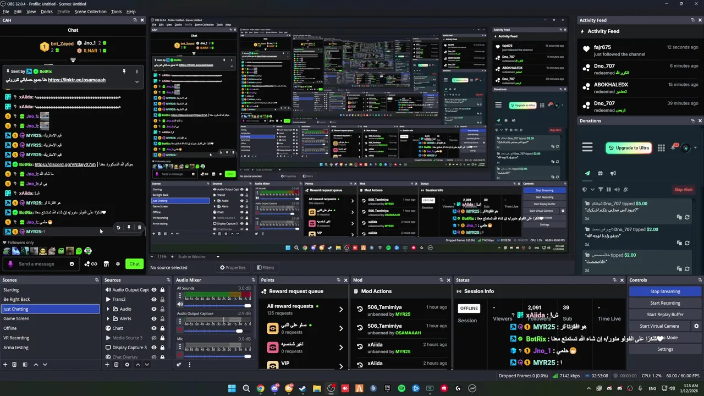This screenshot has height=396, width=704.
Task: Delete selected source with trash icon
Action: point(116,364)
